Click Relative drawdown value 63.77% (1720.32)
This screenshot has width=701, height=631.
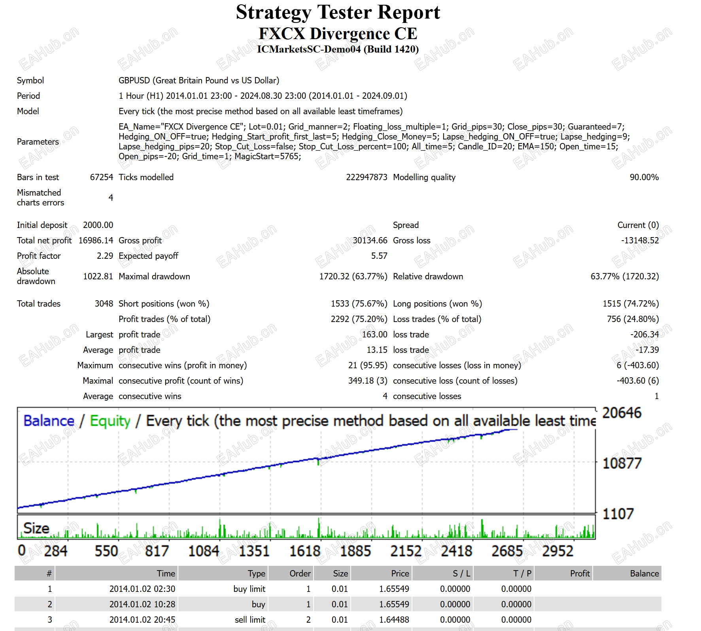(x=625, y=277)
